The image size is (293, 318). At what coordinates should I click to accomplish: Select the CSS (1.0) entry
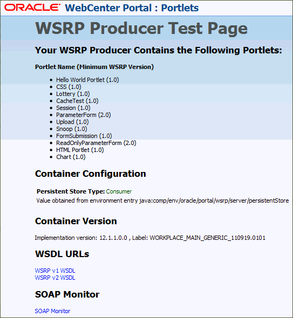[x=69, y=87]
